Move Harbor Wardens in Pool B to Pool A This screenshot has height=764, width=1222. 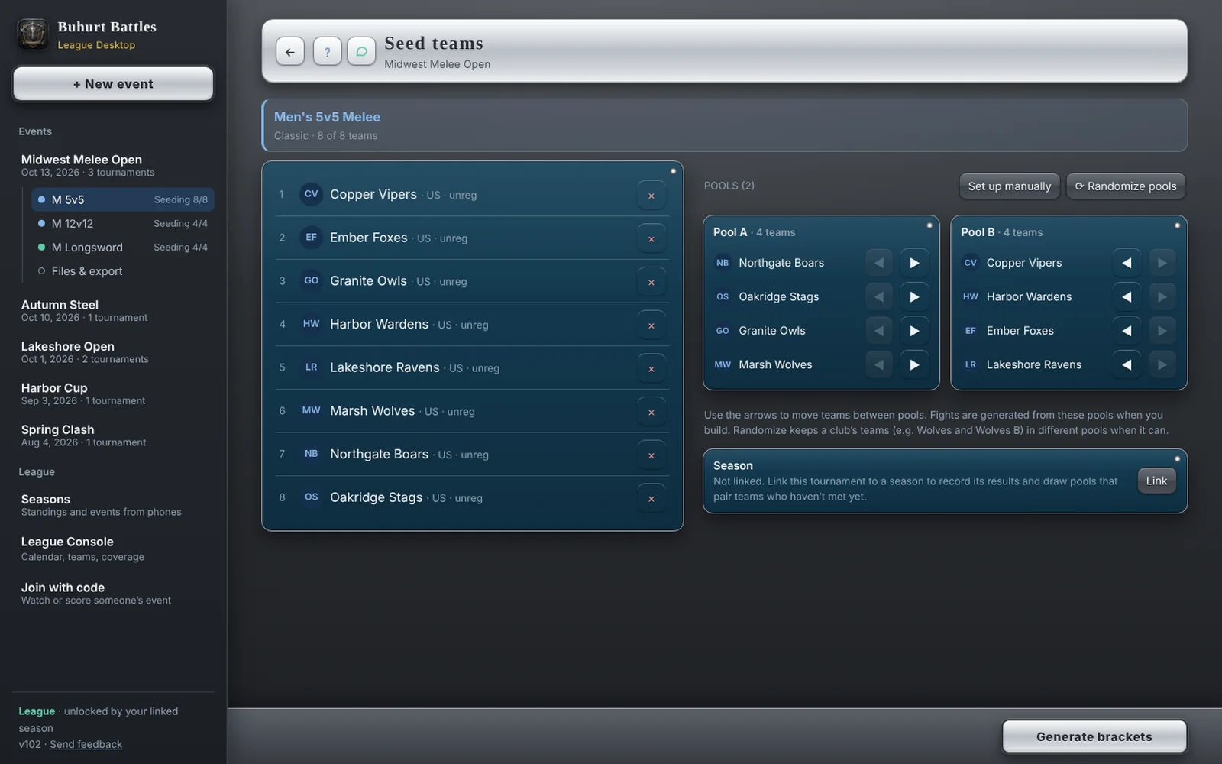click(1127, 296)
